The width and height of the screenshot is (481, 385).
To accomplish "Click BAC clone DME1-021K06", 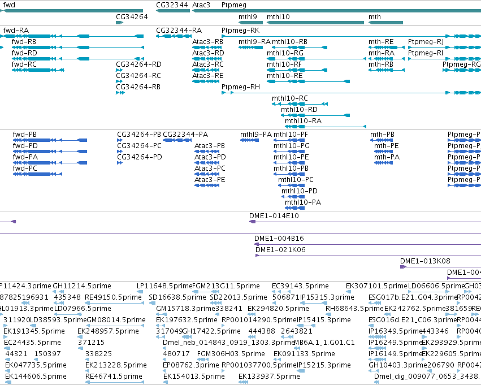I will [368, 256].
